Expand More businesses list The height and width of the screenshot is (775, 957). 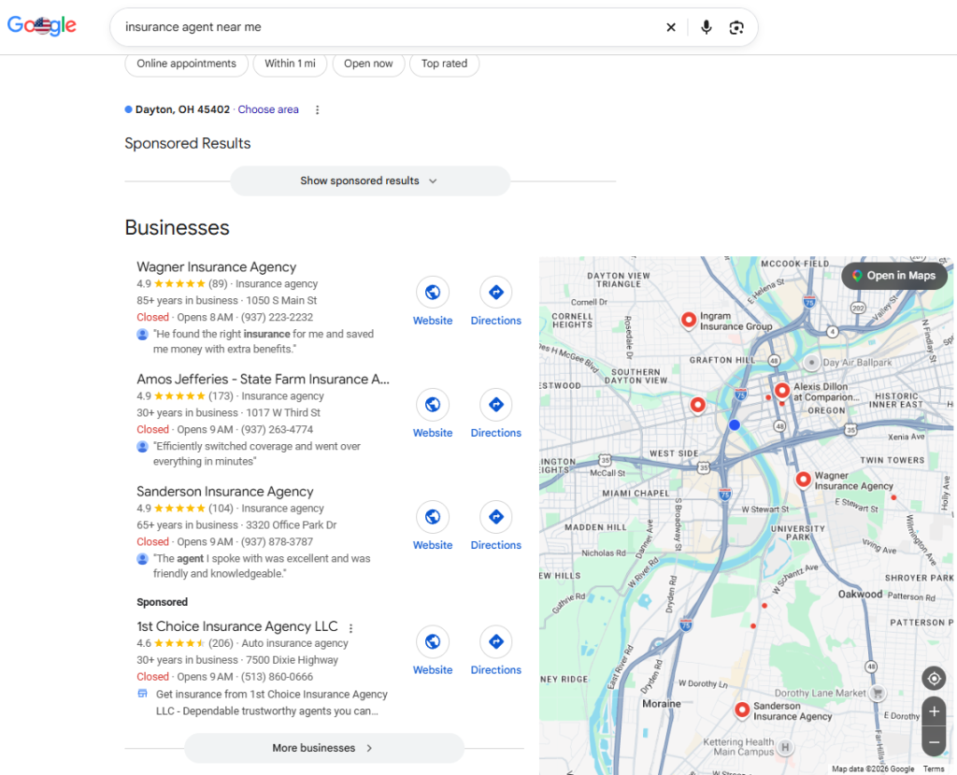[324, 748]
